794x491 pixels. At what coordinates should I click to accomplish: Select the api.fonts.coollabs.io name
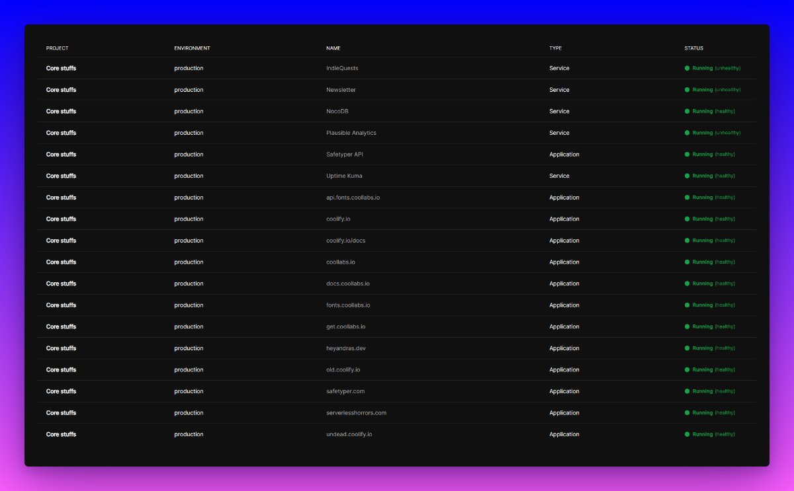(x=353, y=198)
